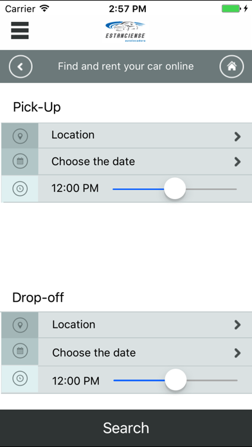Tap the Pick-Up calendar icon
The width and height of the screenshot is (252, 447).
[x=20, y=161]
